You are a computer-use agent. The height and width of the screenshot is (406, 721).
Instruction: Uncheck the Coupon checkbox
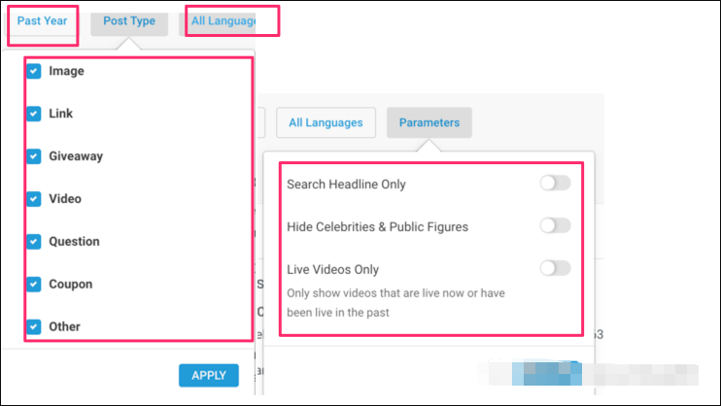pos(34,285)
